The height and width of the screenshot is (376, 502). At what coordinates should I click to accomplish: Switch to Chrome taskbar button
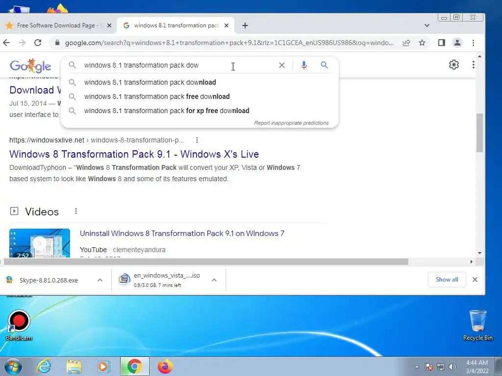coord(134,366)
